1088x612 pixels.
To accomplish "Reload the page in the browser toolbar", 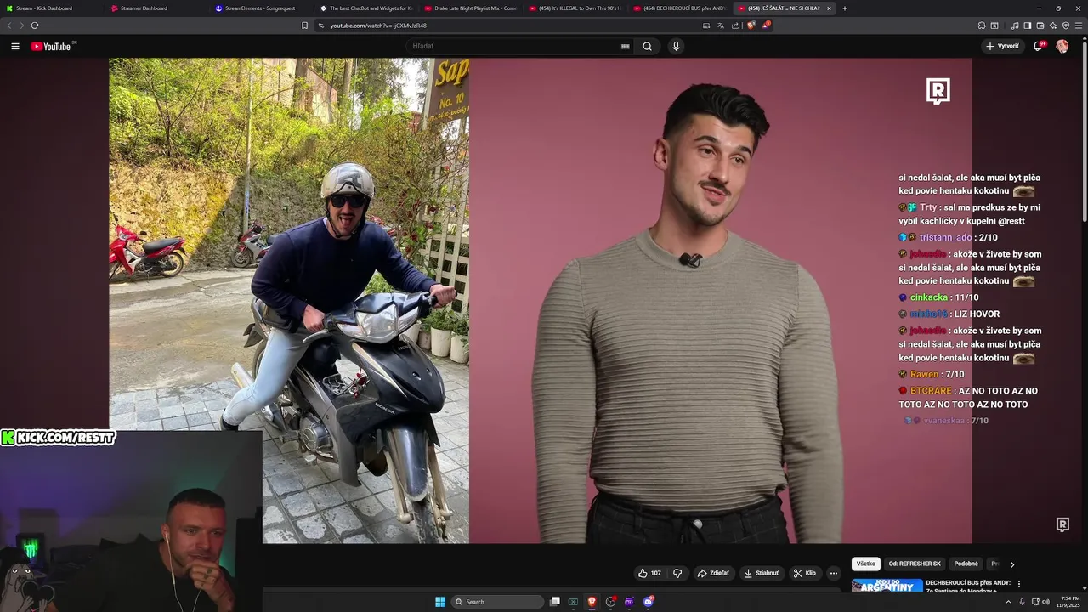I will 35,25.
